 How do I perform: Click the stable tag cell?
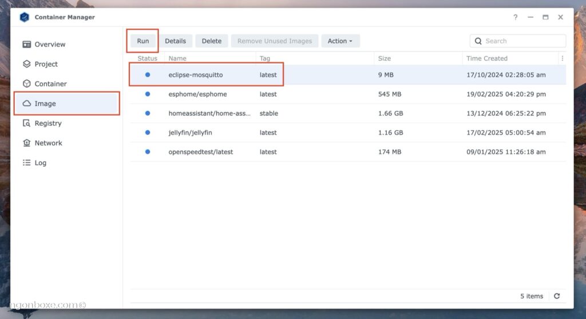pyautogui.click(x=269, y=113)
